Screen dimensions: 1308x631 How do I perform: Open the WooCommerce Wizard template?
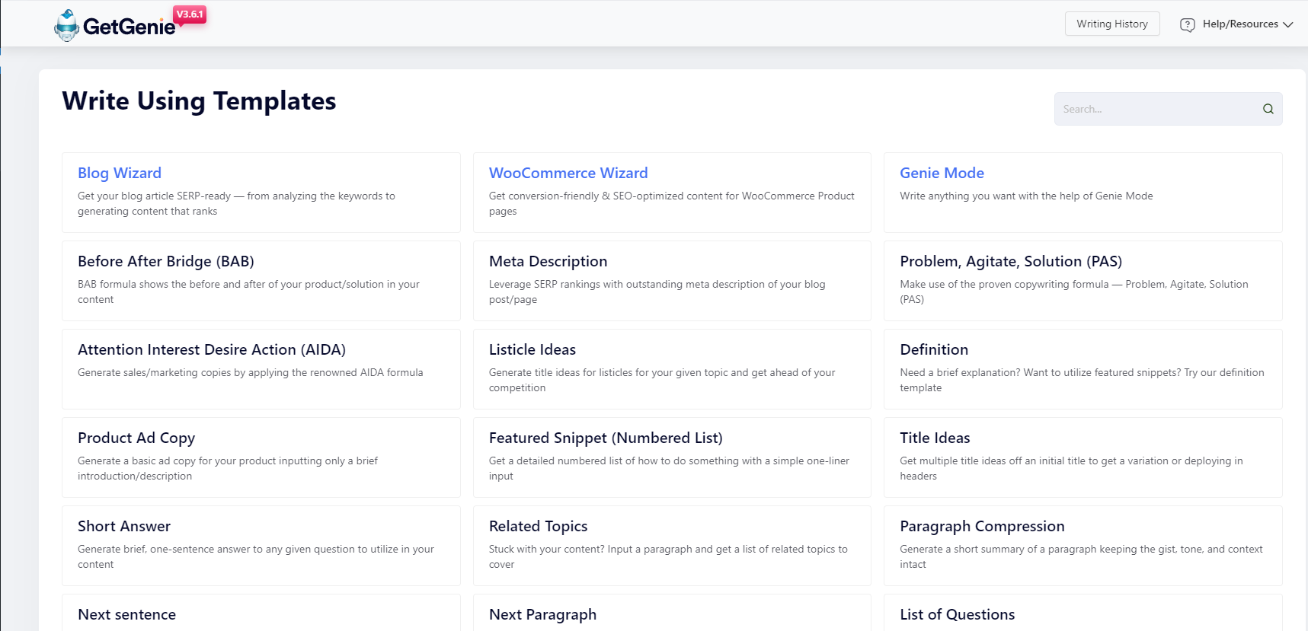pos(672,193)
